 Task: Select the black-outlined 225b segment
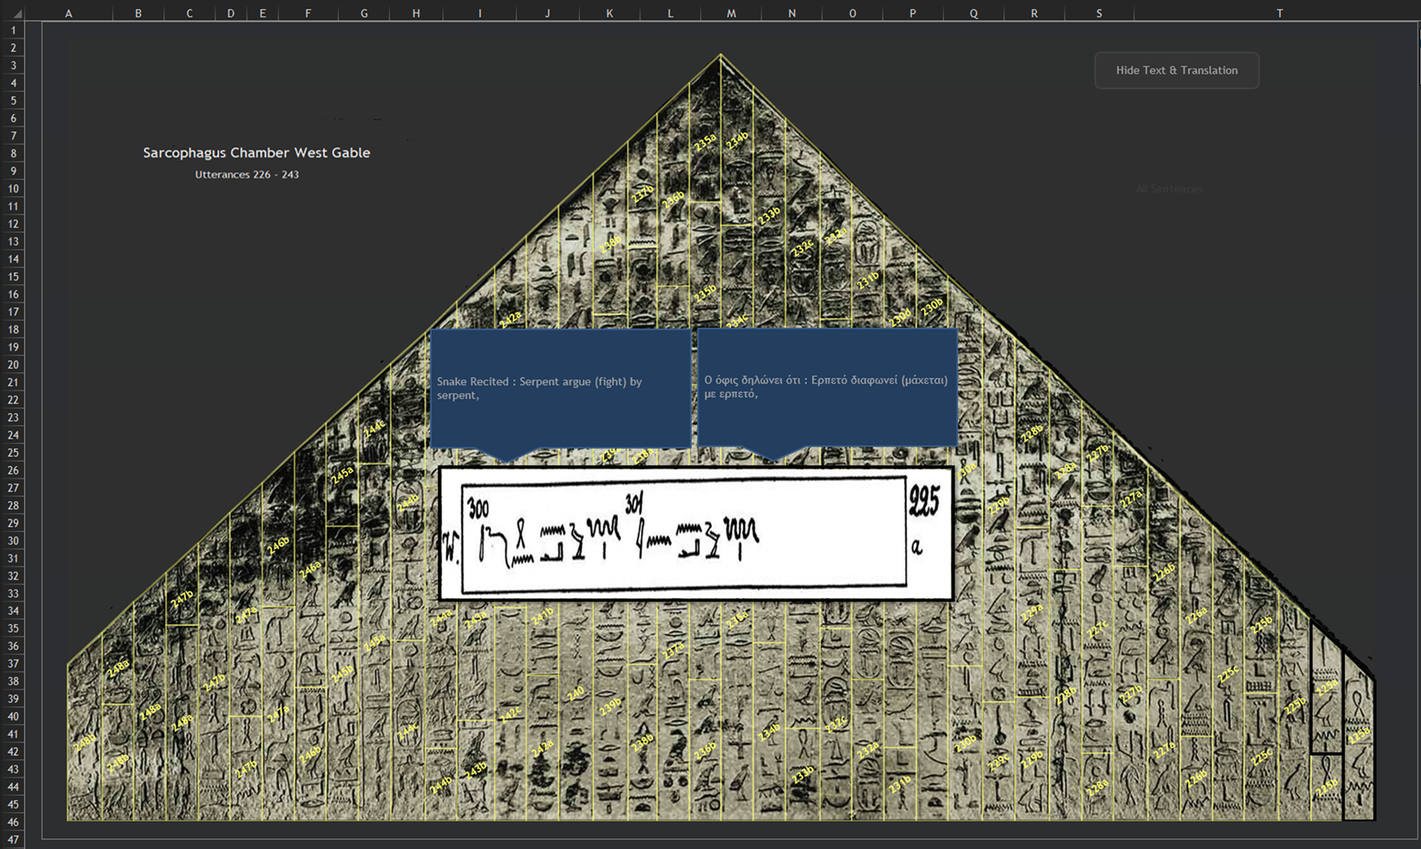1326,786
